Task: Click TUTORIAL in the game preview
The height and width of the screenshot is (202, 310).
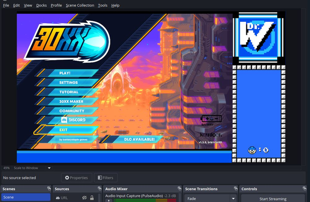Action: click(x=67, y=92)
